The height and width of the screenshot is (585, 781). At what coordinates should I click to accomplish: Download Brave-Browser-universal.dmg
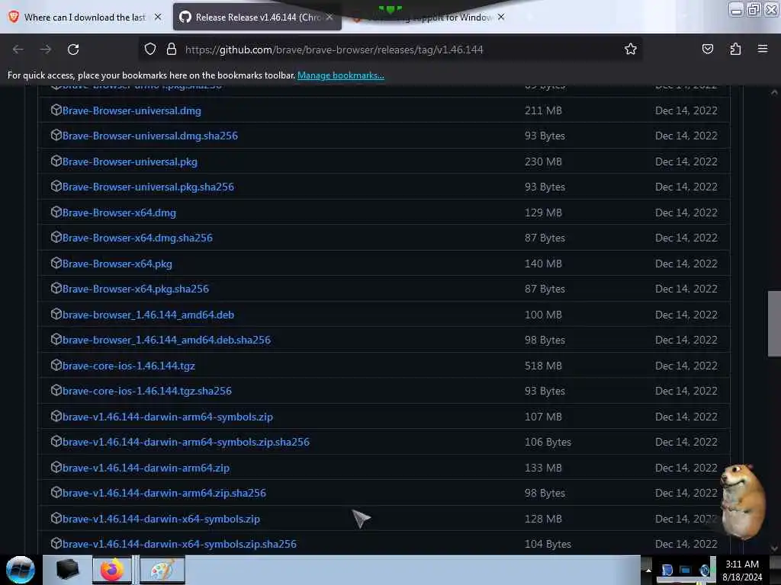click(132, 110)
